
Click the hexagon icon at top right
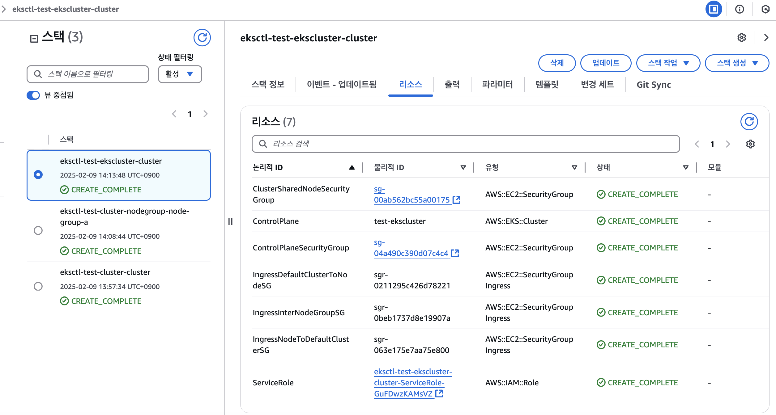(x=765, y=9)
